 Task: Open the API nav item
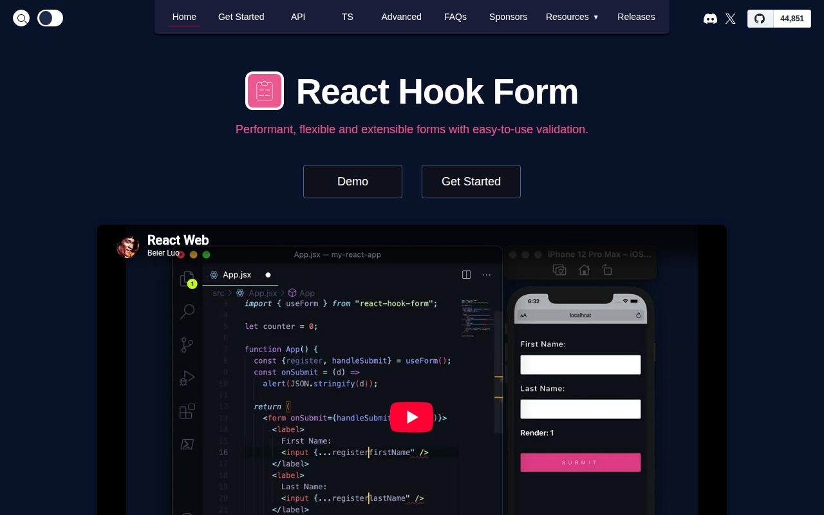tap(298, 17)
